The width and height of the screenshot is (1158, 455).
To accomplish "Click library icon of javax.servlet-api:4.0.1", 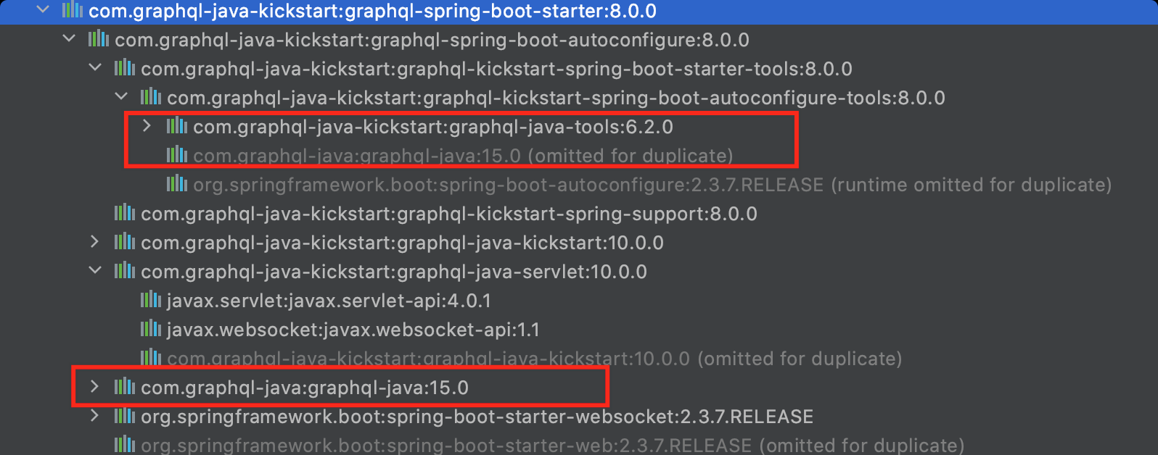I will pyautogui.click(x=151, y=300).
